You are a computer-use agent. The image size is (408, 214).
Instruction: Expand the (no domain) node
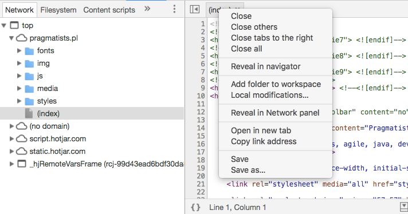tap(11, 126)
